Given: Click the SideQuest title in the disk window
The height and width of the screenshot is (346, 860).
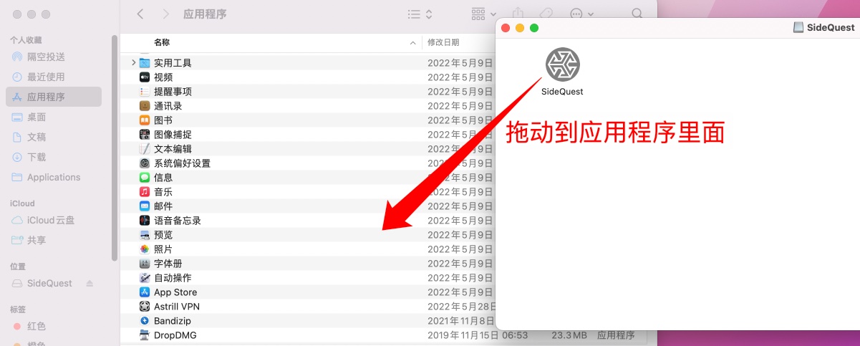Looking at the screenshot, I should (832, 27).
